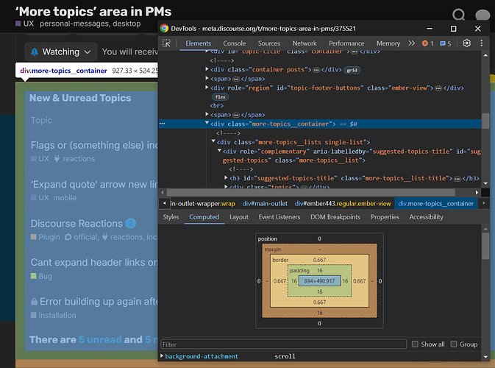Click the personal-messages tag under title
Screen dimensions: 495x368
point(74,24)
